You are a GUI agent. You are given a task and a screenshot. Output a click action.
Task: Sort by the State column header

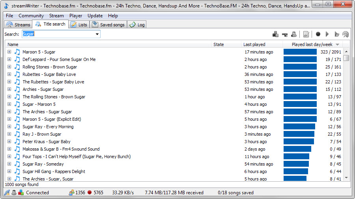[226, 44]
